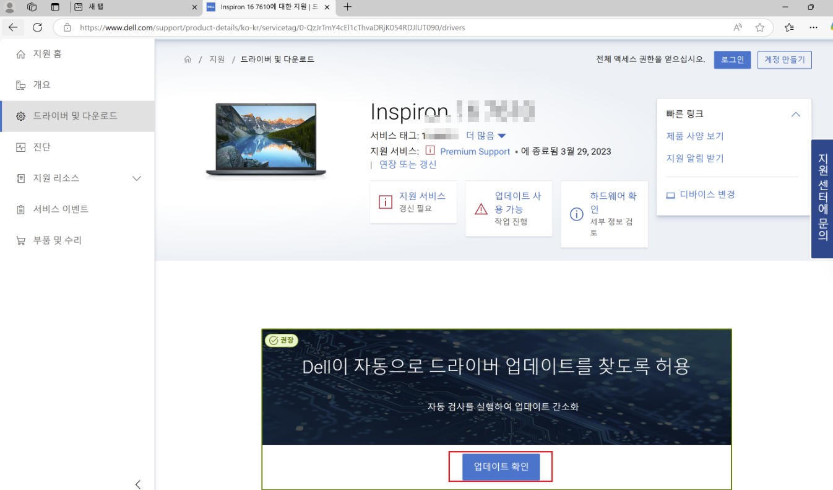Click the site lock icon in address bar

point(67,27)
